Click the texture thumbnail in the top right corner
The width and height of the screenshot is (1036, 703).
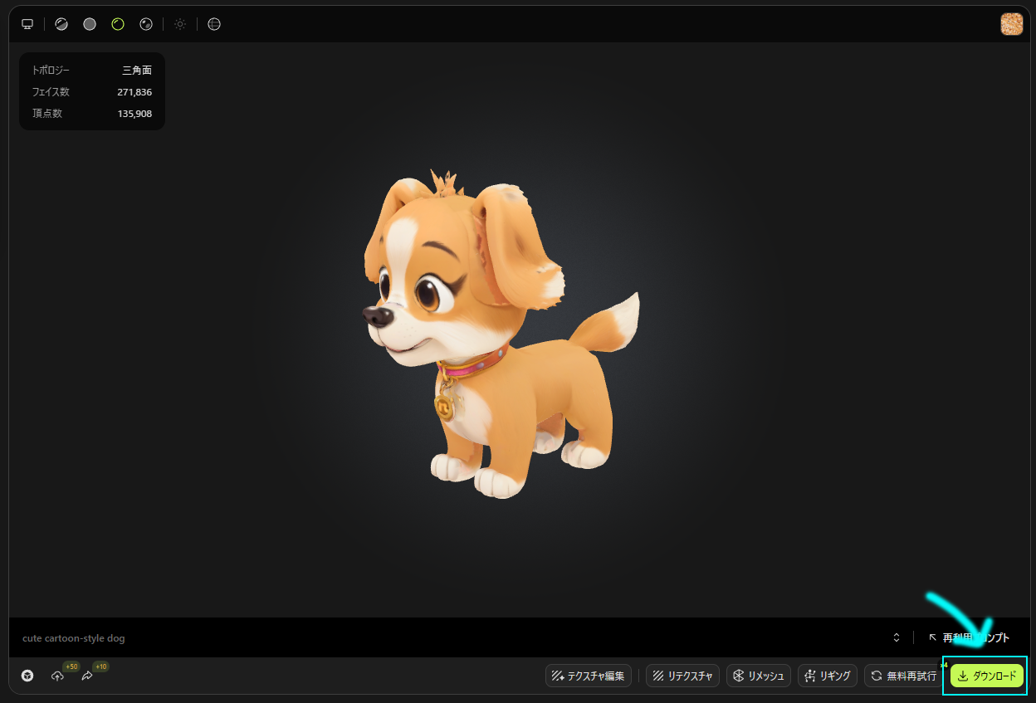[1012, 24]
